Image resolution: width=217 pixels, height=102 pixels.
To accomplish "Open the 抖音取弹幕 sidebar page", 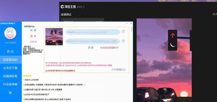I will pos(10,84).
